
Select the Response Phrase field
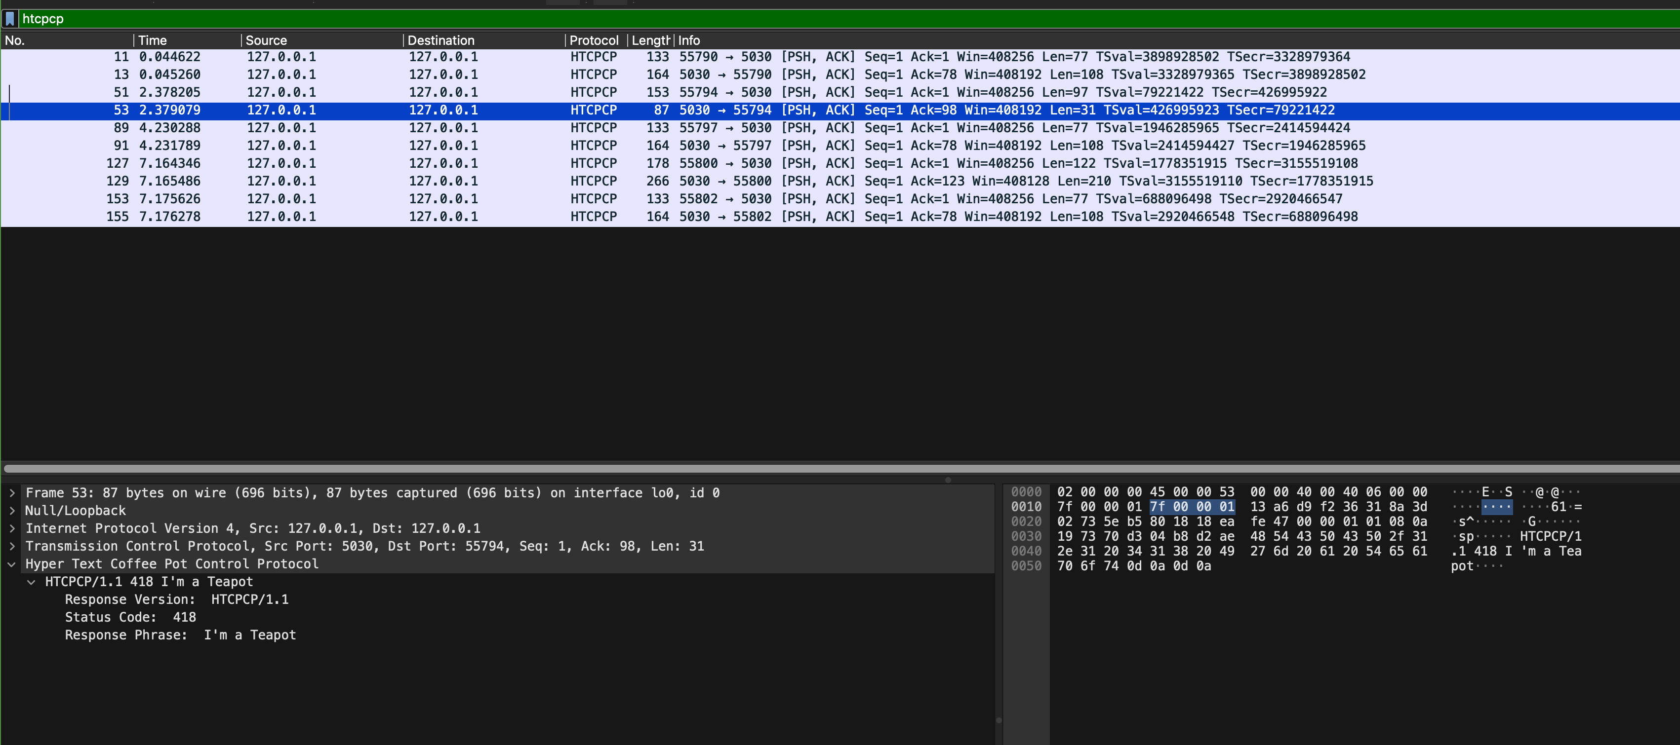(x=180, y=635)
